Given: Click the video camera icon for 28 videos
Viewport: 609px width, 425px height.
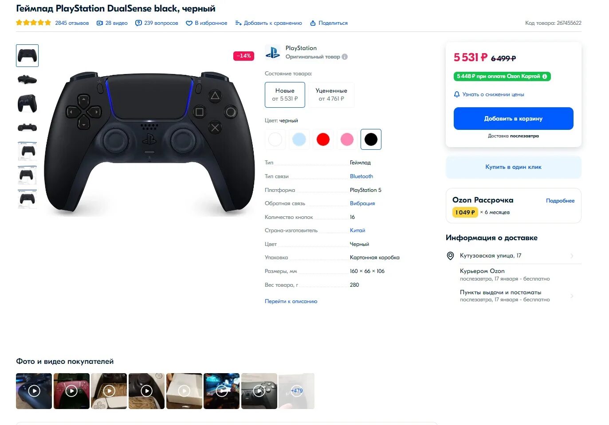Looking at the screenshot, I should 100,23.
